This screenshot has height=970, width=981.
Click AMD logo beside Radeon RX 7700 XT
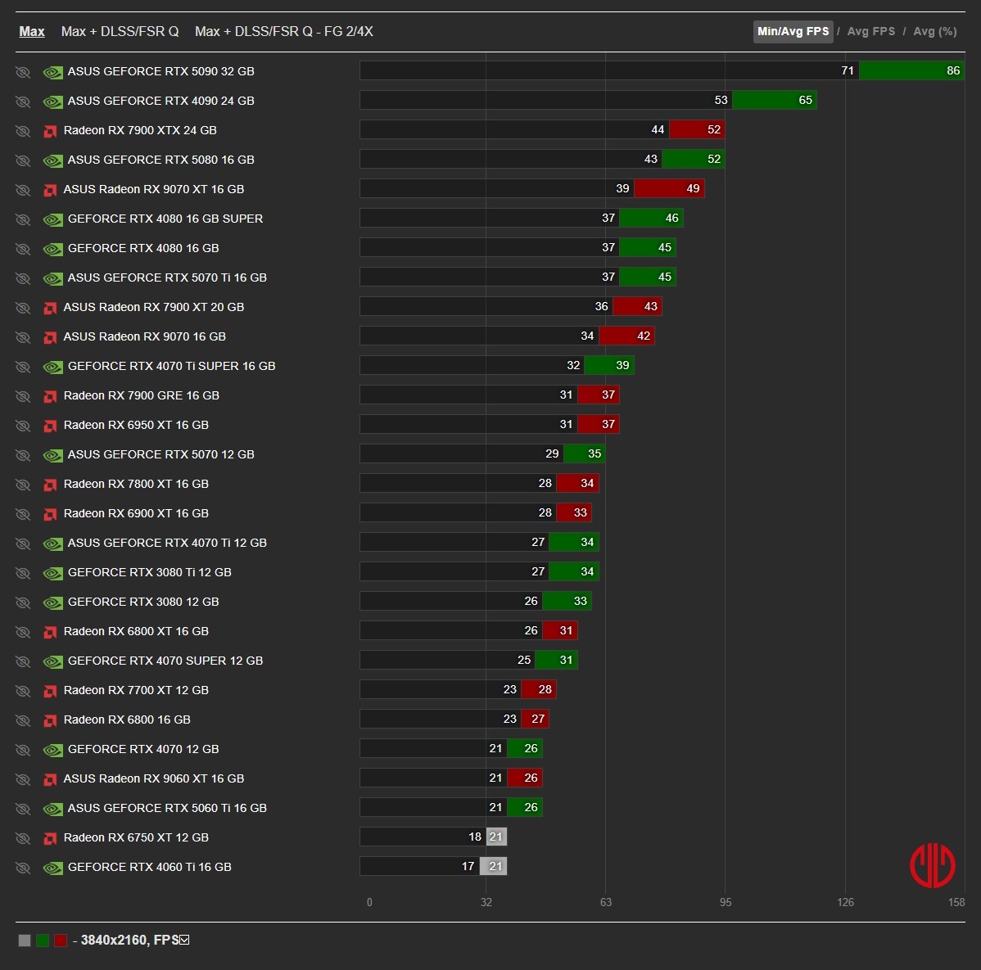coord(50,691)
